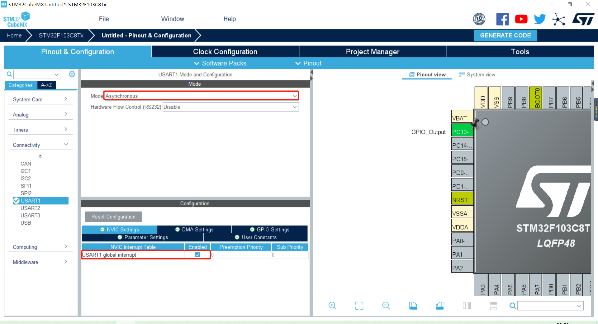598x324 pixels.
Task: Click the zoom out magnifier icon
Action: (386, 306)
